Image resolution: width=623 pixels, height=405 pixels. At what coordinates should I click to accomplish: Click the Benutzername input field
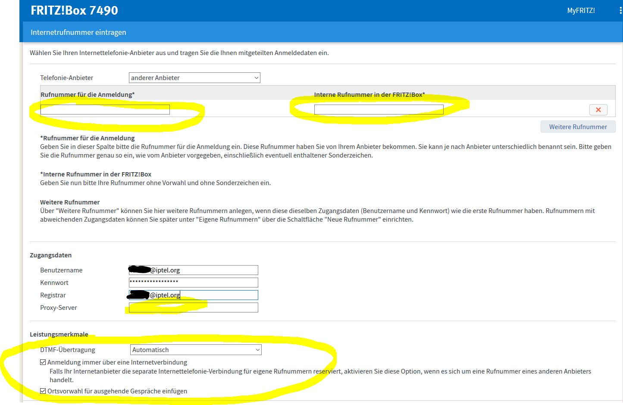point(194,270)
